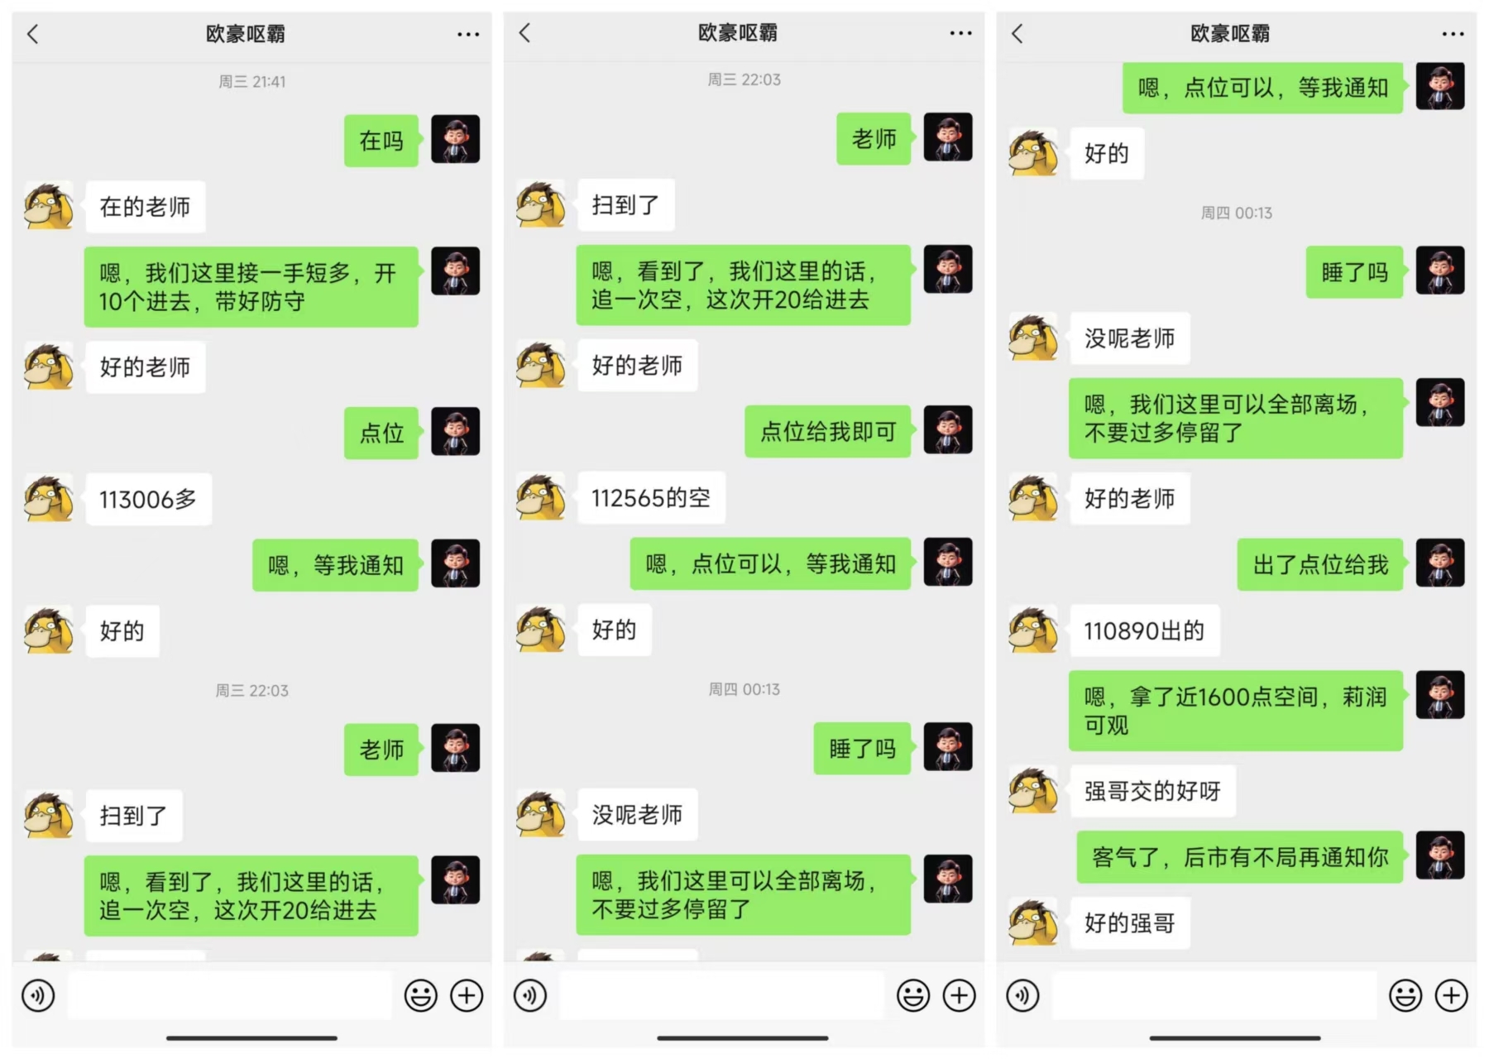This screenshot has height=1059, width=1489.
Task: Tap the "强哥交的好呀" message
Action: (x=1152, y=791)
